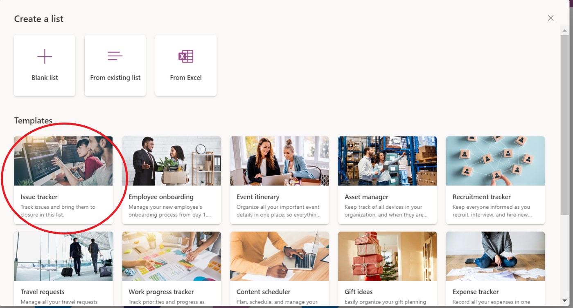Click the scrollbar up arrow

point(565,31)
